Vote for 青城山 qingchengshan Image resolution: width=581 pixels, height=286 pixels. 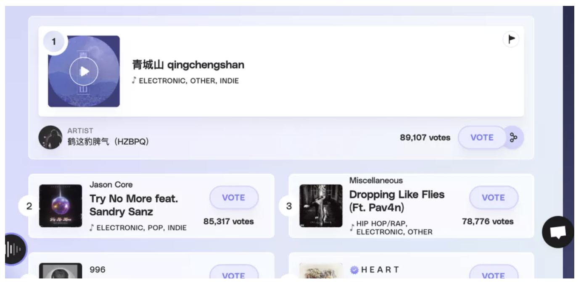pyautogui.click(x=481, y=138)
